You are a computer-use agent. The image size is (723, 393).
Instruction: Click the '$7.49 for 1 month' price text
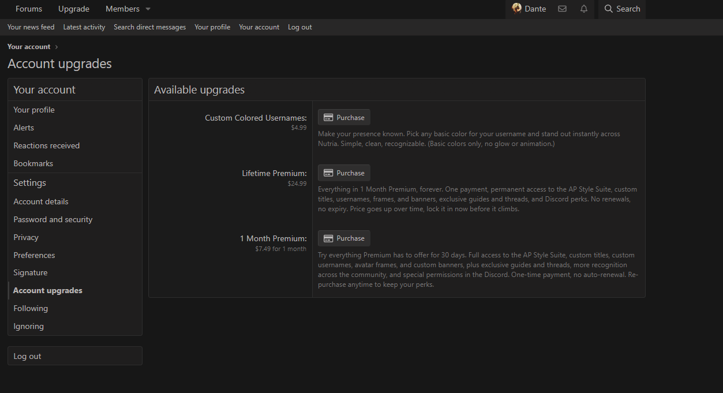click(281, 249)
